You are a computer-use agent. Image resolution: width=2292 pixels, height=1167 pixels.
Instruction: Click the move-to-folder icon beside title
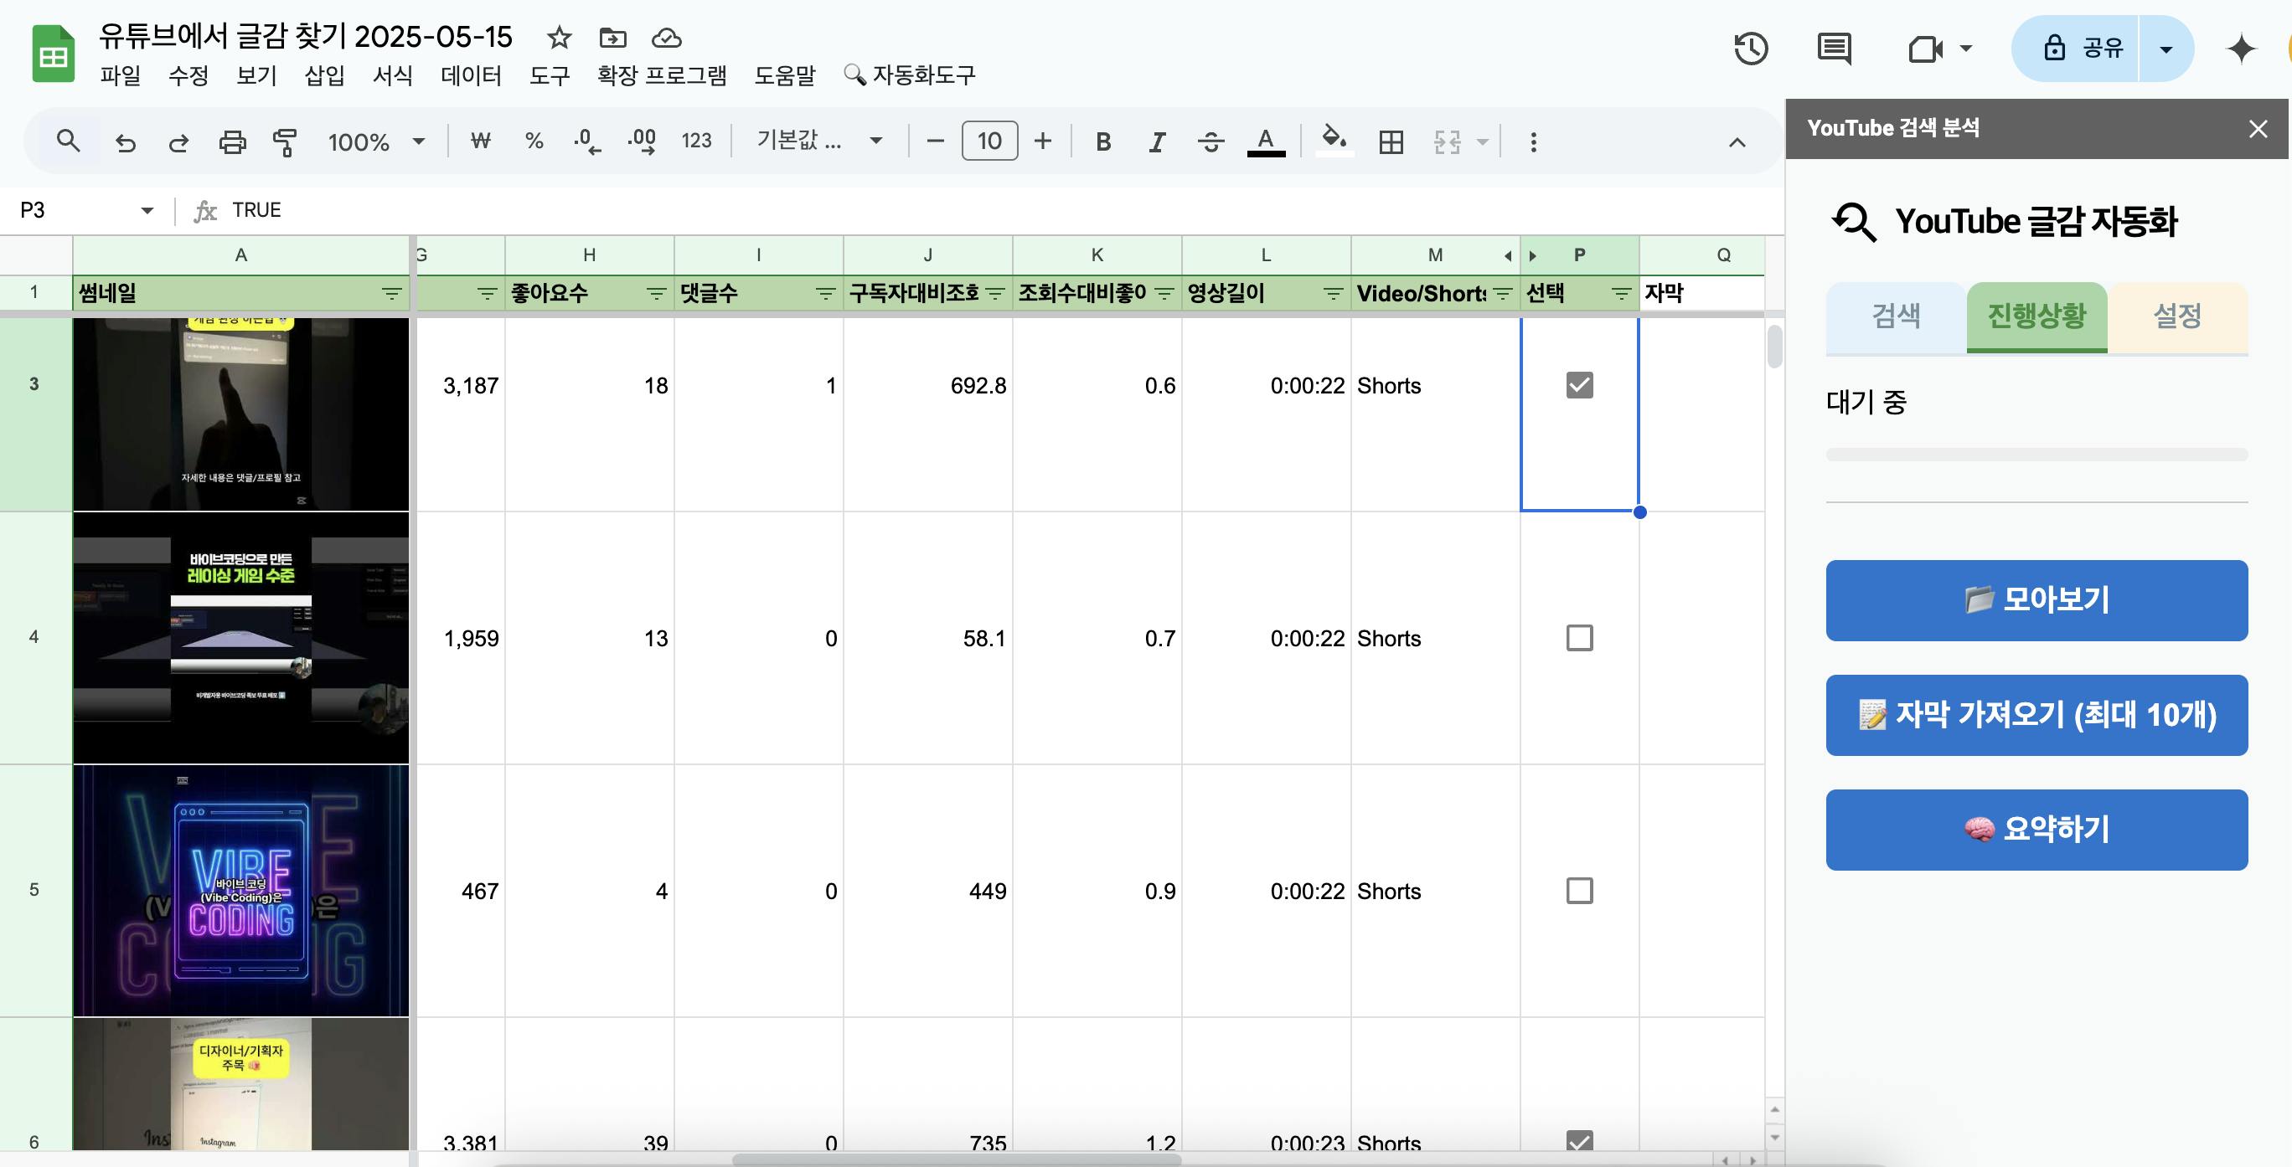point(613,38)
